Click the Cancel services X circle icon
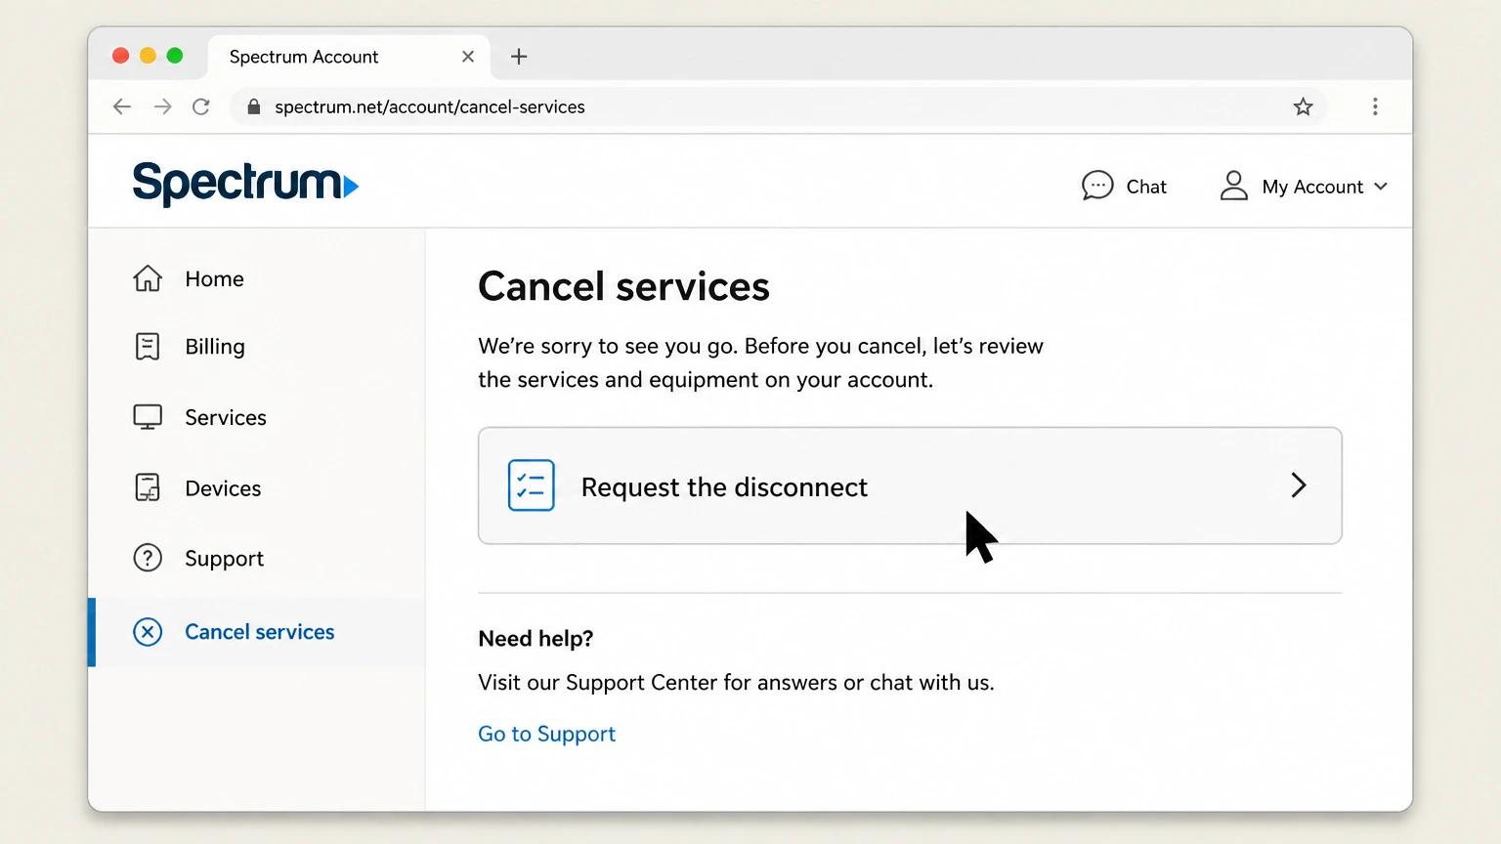The image size is (1501, 844). [x=148, y=632]
